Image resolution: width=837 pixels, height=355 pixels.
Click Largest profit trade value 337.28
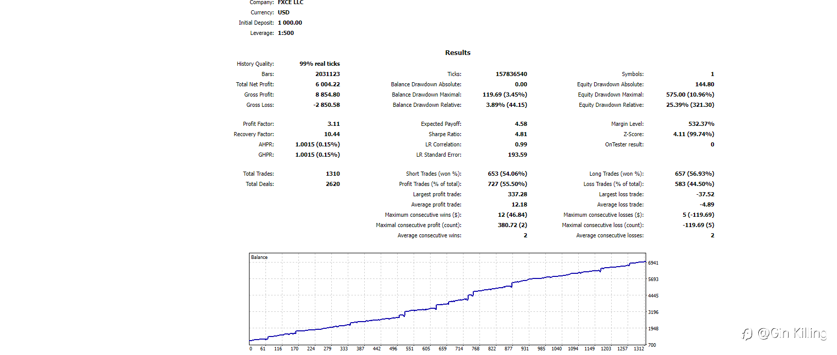coord(518,194)
